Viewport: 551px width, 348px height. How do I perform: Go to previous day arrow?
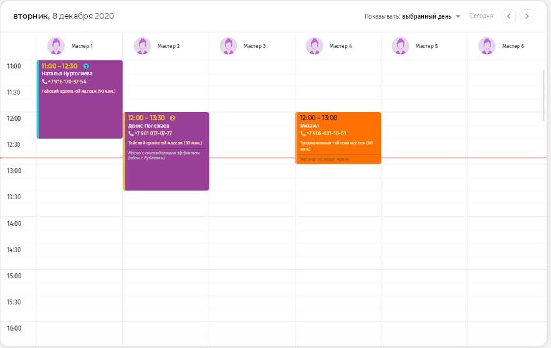(509, 16)
